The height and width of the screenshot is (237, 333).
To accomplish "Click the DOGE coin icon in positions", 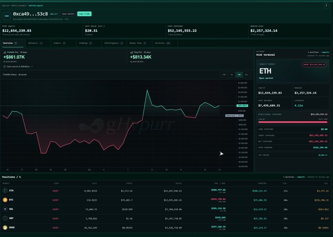I will click(x=5, y=227).
